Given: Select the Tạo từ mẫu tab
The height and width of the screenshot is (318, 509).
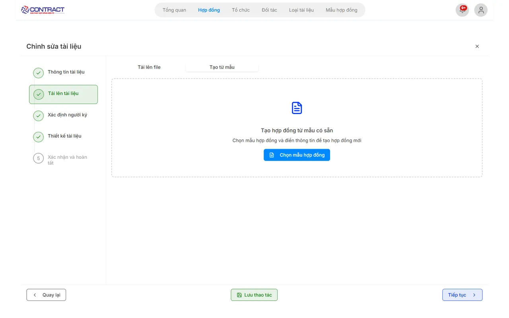Looking at the screenshot, I should (222, 67).
